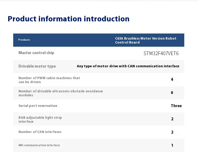Click the value 2 for CAN interfaces
198x152 pixels.
(x=172, y=132)
